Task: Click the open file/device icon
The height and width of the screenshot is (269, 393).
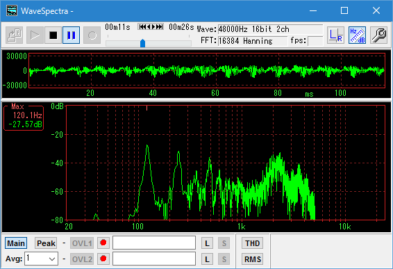Action: point(15,35)
